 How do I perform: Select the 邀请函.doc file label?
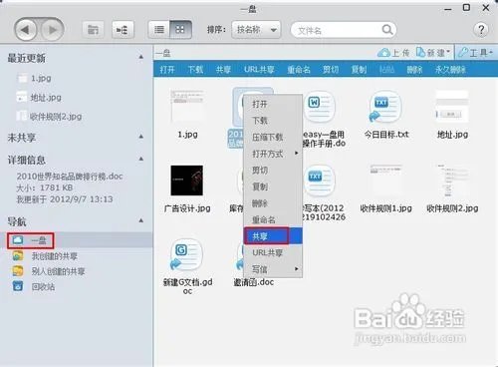coord(254,282)
